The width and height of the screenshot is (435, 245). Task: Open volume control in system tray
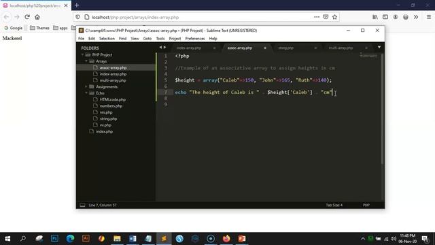tap(394, 239)
